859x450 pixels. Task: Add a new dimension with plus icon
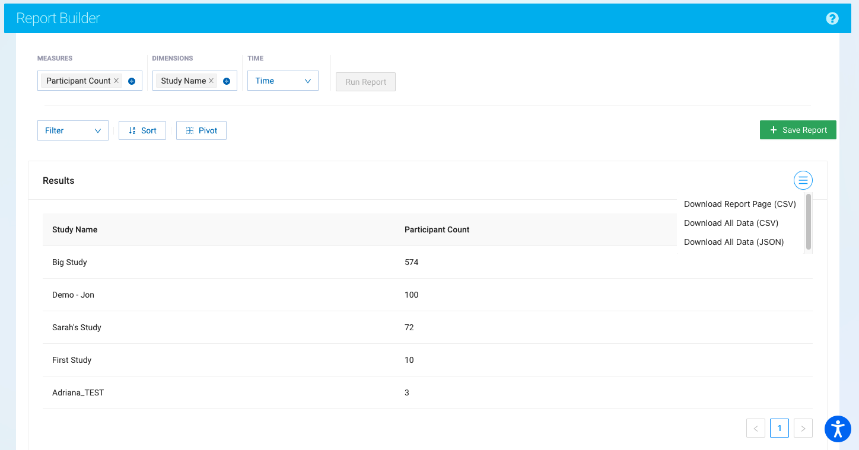point(227,81)
